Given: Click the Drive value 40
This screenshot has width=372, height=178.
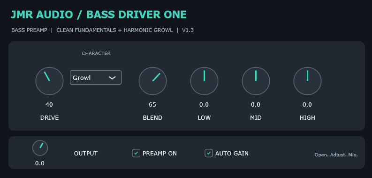Looking at the screenshot, I should point(49,105).
